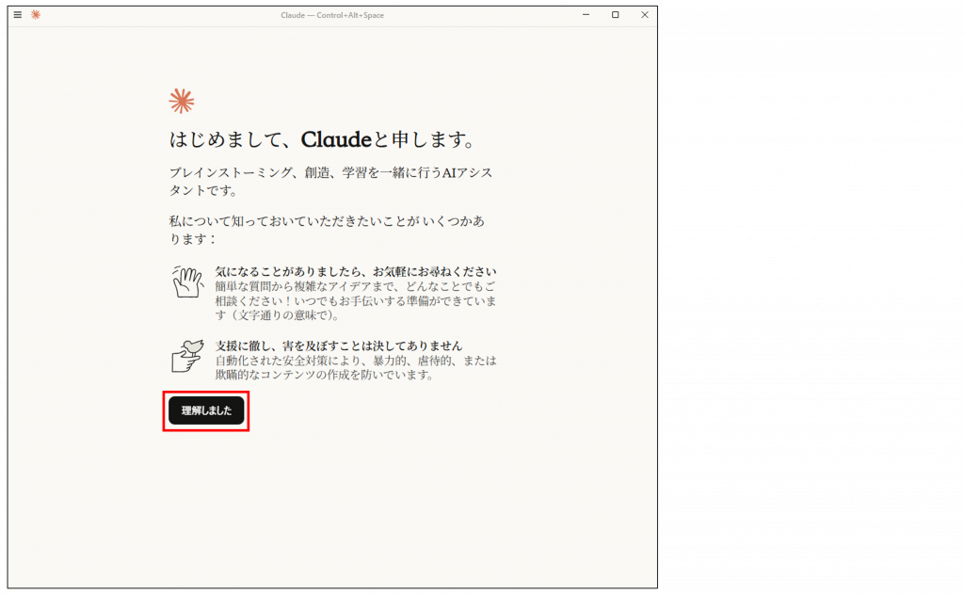Click the hand holding bird icon
964x595 pixels.
(187, 355)
